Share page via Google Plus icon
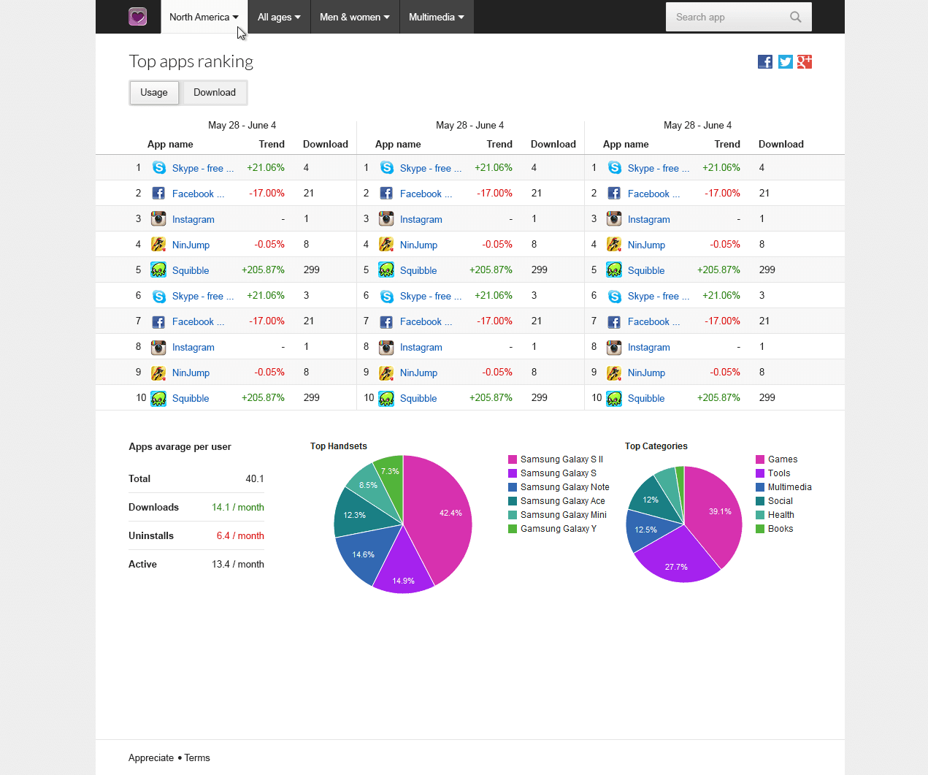928x775 pixels. tap(805, 62)
